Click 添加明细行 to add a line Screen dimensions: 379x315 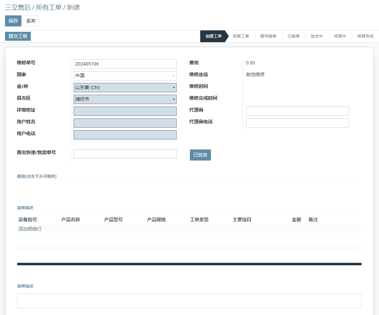pos(30,229)
